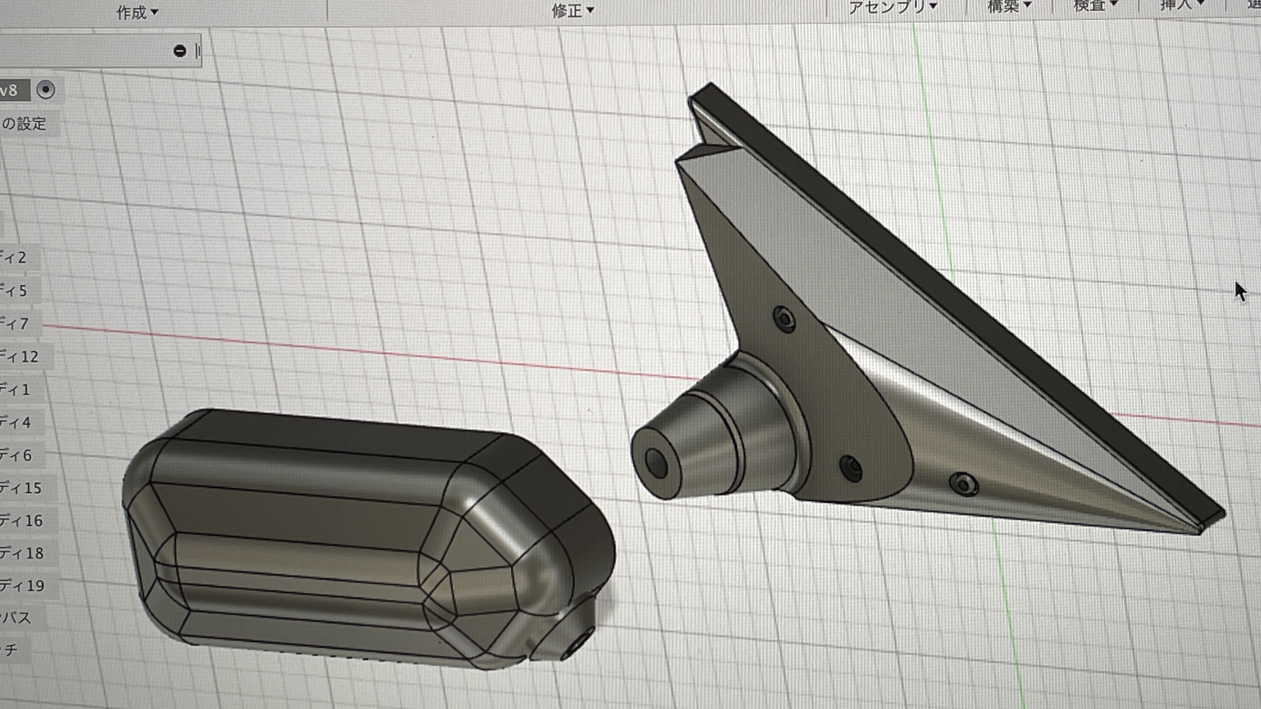Open the 構築 dropdown menu
1261x709 pixels.
click(x=1009, y=5)
